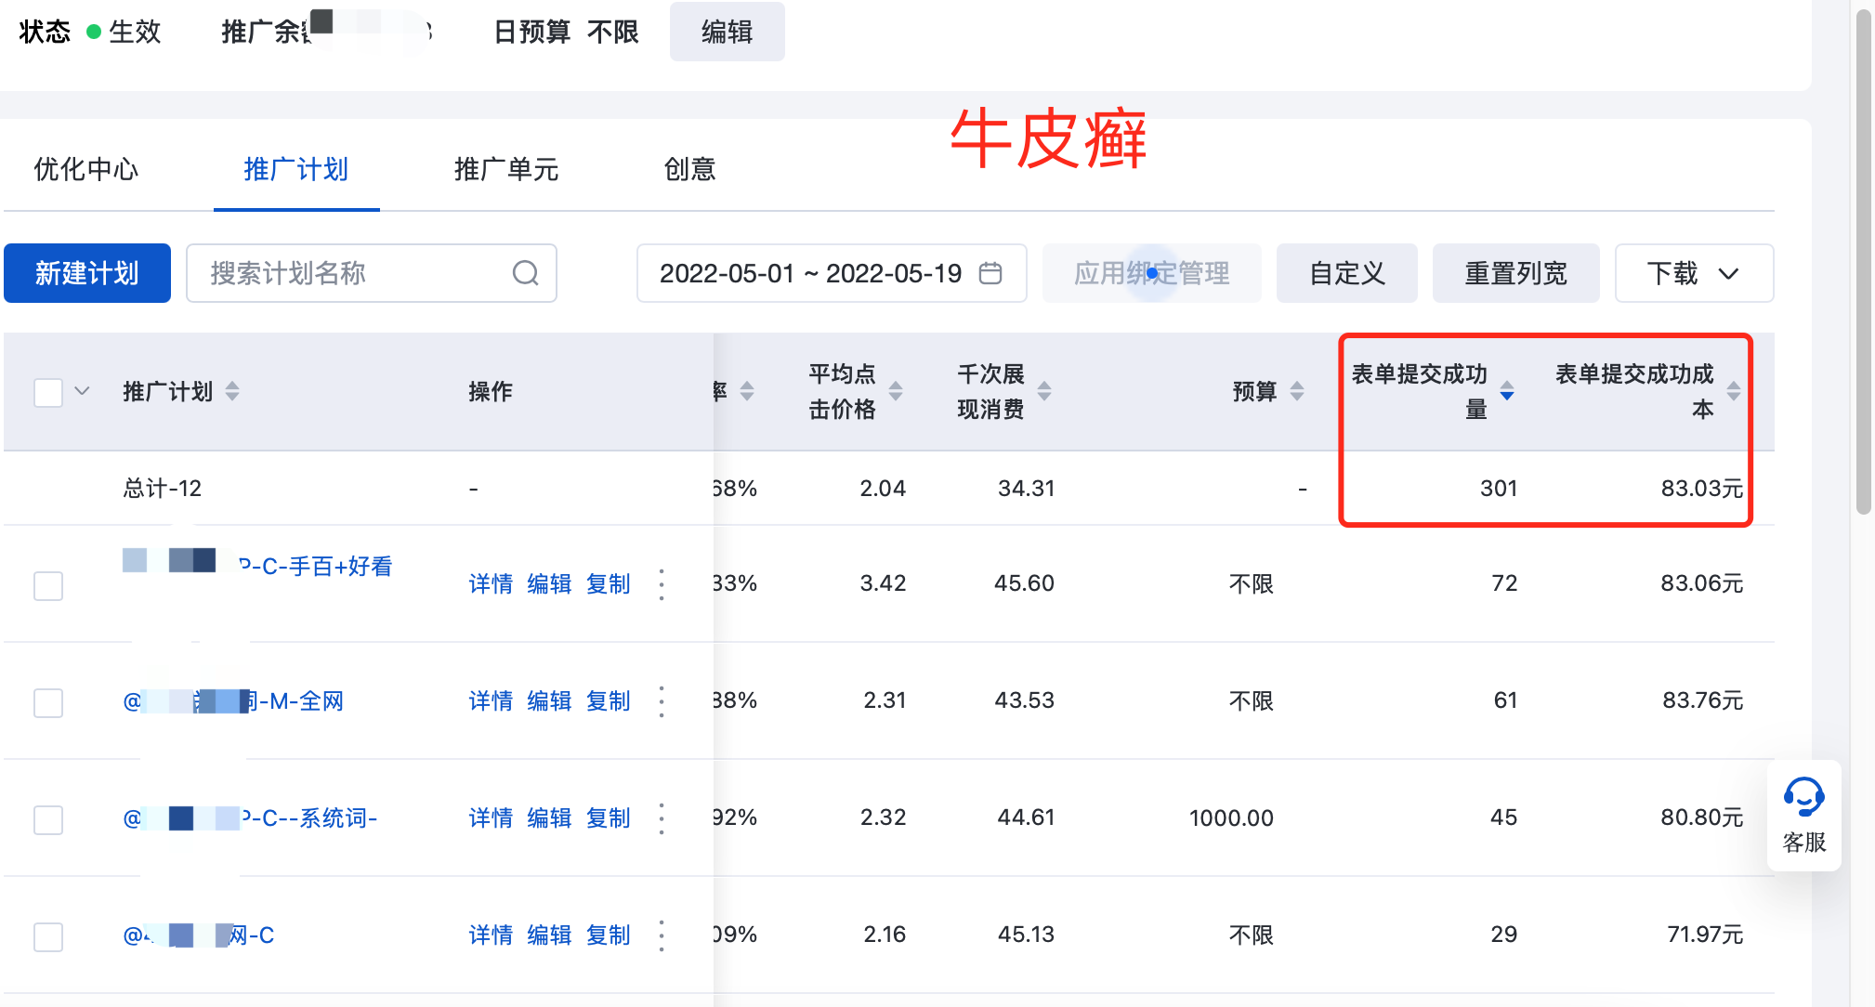This screenshot has height=1007, width=1875.
Task: Click the 1000.00 budget cell
Action: click(1231, 818)
